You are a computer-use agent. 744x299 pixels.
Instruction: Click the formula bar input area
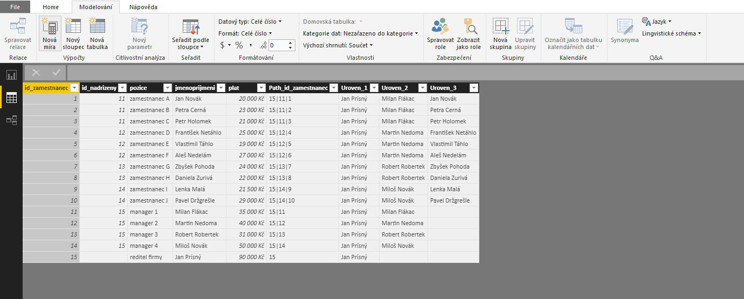tap(404, 73)
